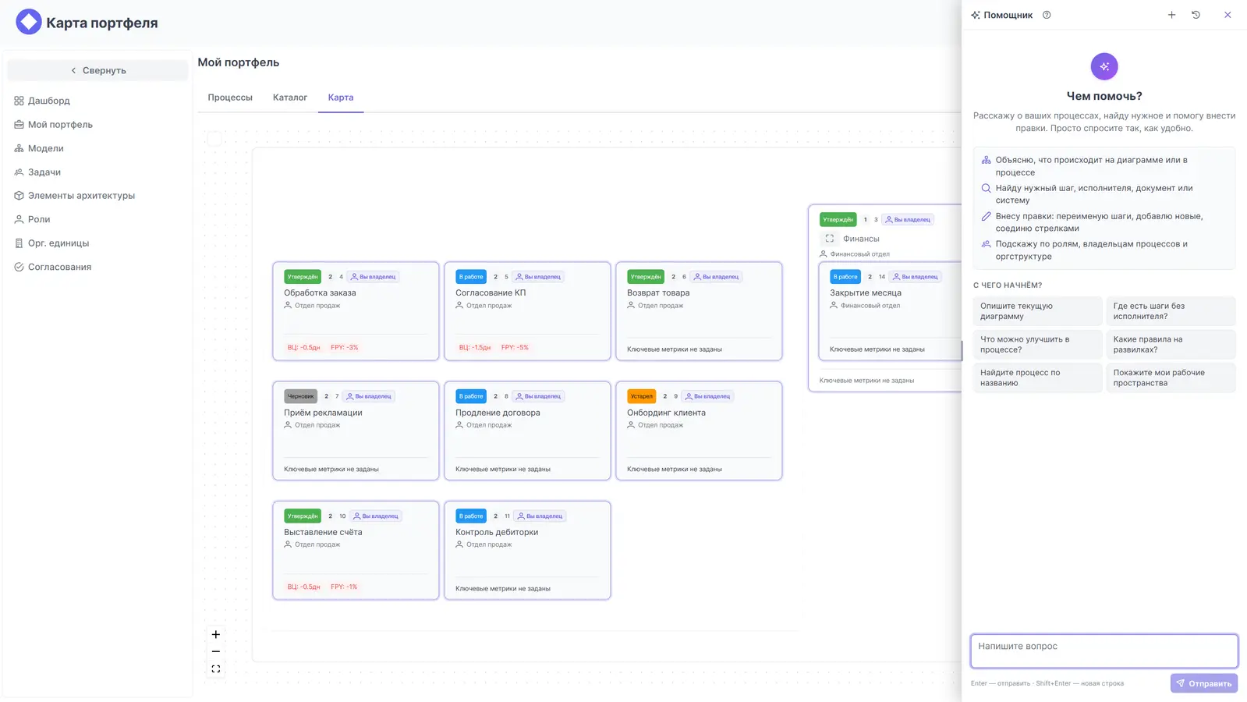Choose suggestion Где есть шаги без исполнителя?
Viewport: 1247px width, 702px height.
tap(1171, 311)
